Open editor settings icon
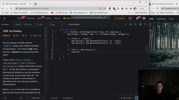 [140, 24]
